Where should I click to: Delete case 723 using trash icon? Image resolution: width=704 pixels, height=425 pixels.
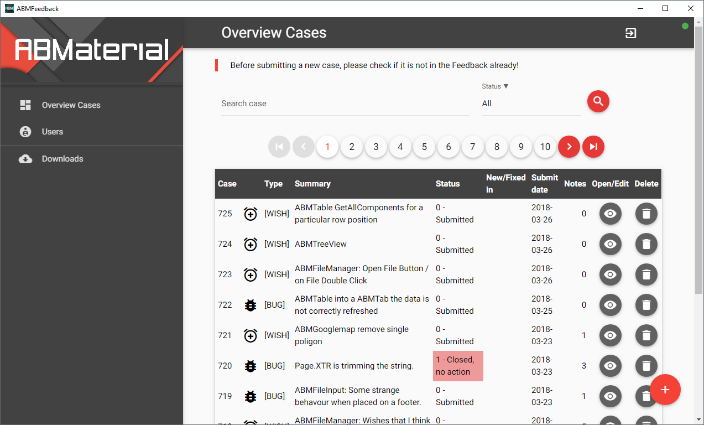tap(646, 274)
